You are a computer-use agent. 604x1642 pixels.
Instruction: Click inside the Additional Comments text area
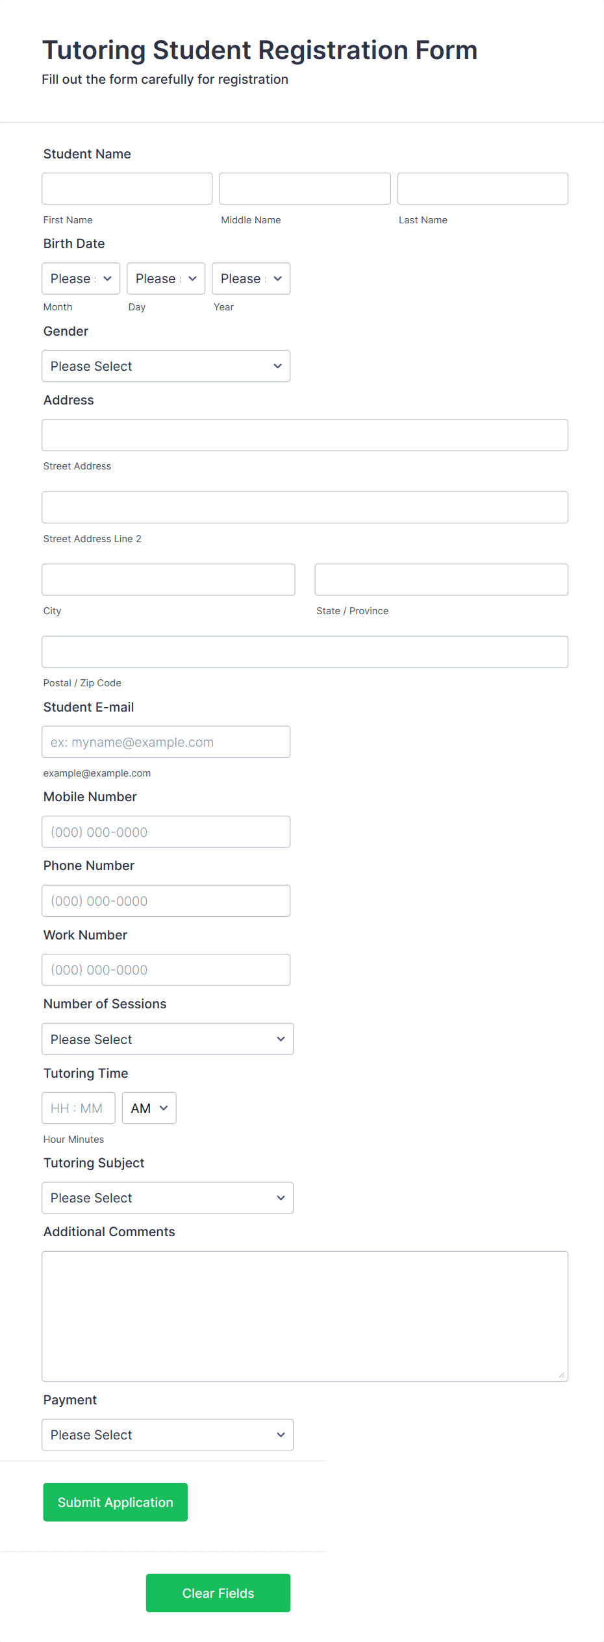(x=305, y=1315)
